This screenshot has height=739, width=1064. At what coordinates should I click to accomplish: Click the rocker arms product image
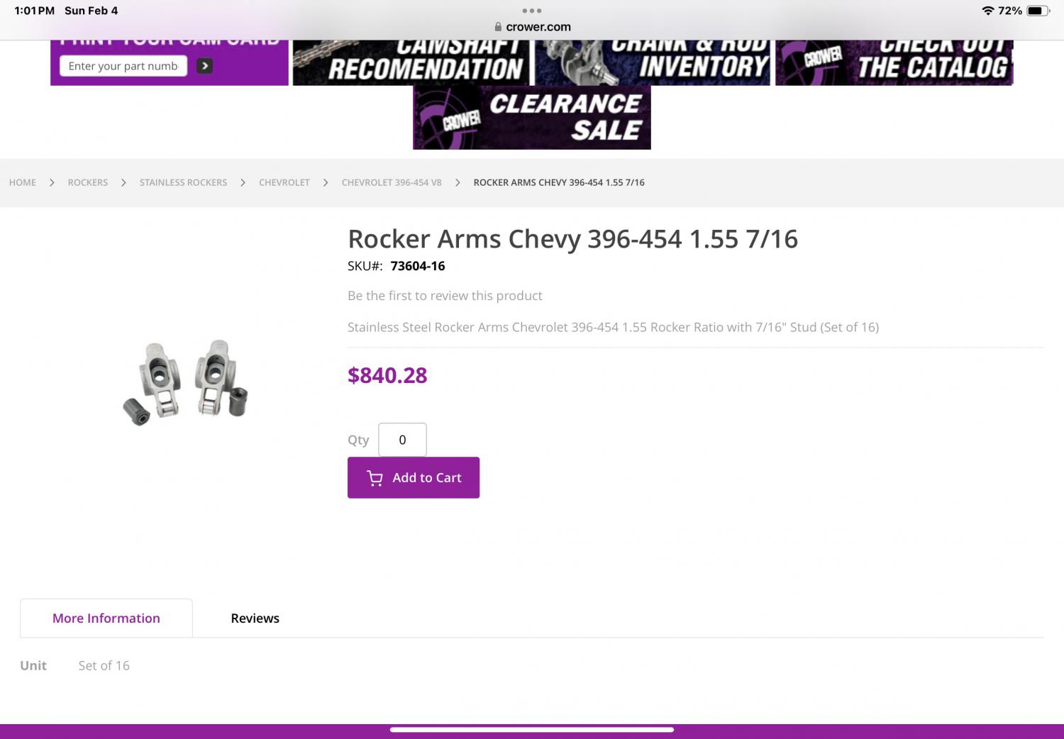185,382
